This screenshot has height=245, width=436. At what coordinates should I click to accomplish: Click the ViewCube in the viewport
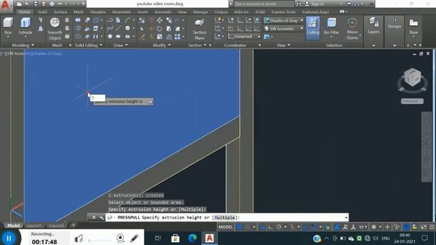pyautogui.click(x=412, y=78)
